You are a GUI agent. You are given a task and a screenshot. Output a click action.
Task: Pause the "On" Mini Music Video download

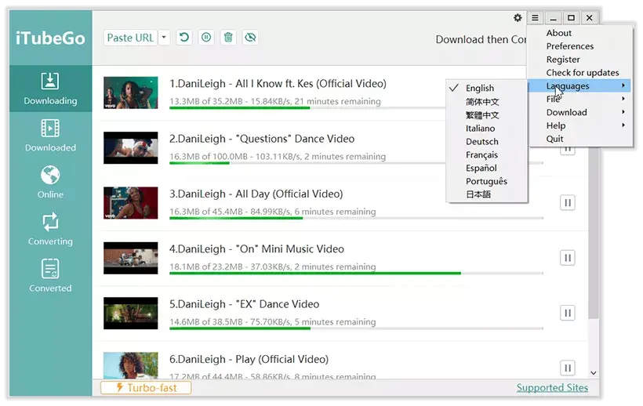pyautogui.click(x=568, y=258)
